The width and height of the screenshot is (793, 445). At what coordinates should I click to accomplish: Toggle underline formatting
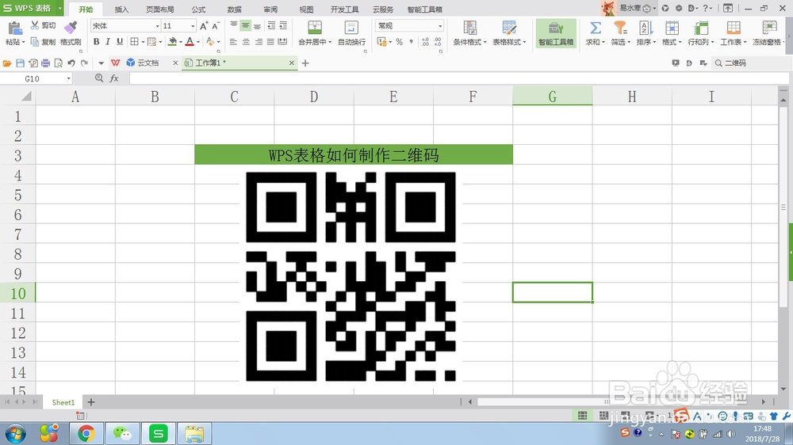(120, 42)
